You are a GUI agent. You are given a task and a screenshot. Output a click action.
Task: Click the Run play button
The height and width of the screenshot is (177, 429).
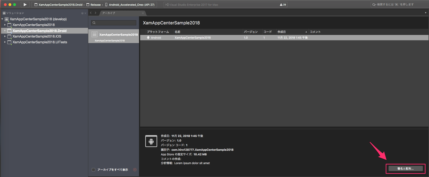pyautogui.click(x=25, y=5)
